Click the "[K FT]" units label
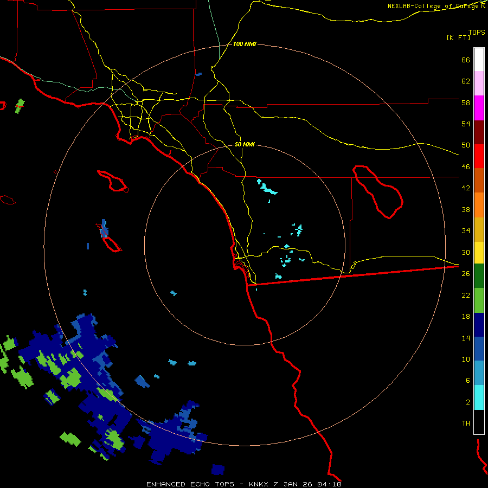The height and width of the screenshot is (488, 488). tap(458, 38)
